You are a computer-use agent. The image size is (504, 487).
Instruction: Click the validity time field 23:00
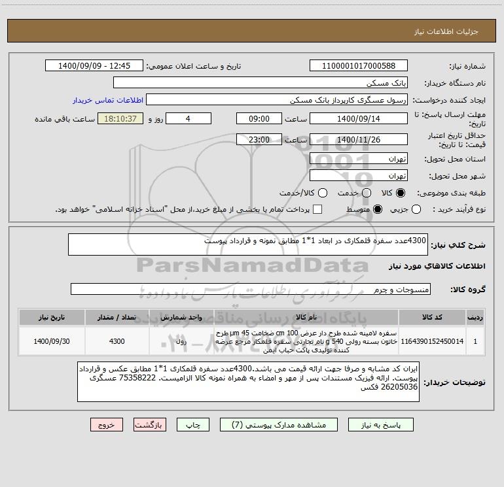[259, 139]
